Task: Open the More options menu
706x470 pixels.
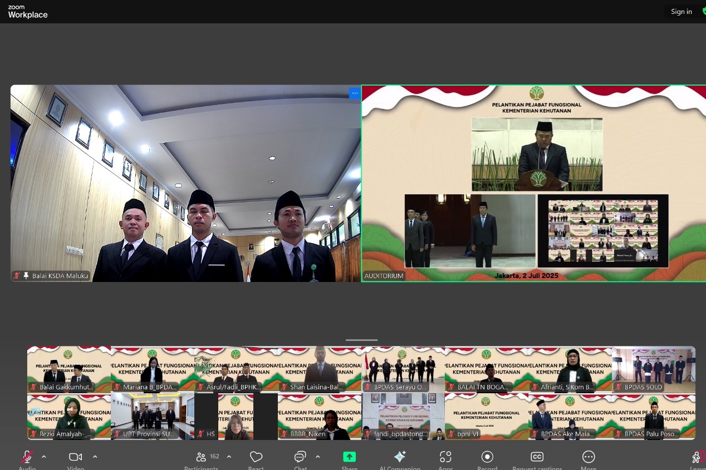Action: coord(589,457)
